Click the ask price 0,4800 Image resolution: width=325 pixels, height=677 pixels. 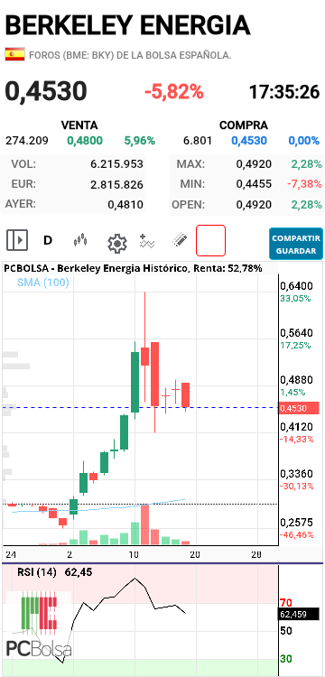(85, 140)
